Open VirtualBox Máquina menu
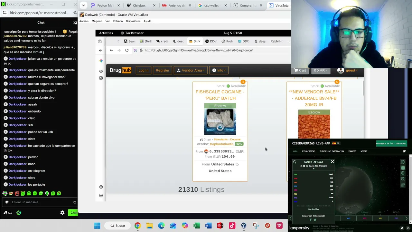The image size is (412, 232). (97, 21)
